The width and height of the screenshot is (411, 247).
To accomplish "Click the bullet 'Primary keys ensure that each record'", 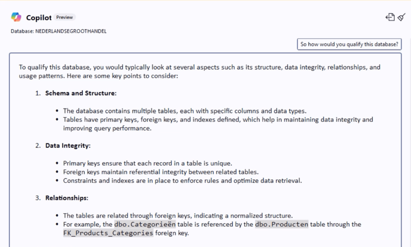I will point(147,163).
